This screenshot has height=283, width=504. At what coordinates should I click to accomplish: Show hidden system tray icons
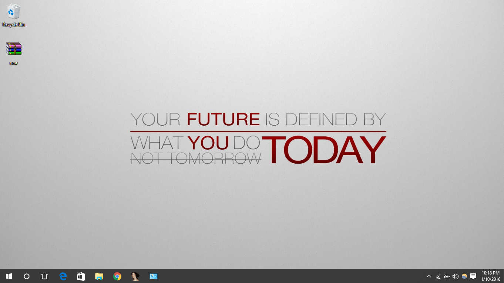point(429,276)
